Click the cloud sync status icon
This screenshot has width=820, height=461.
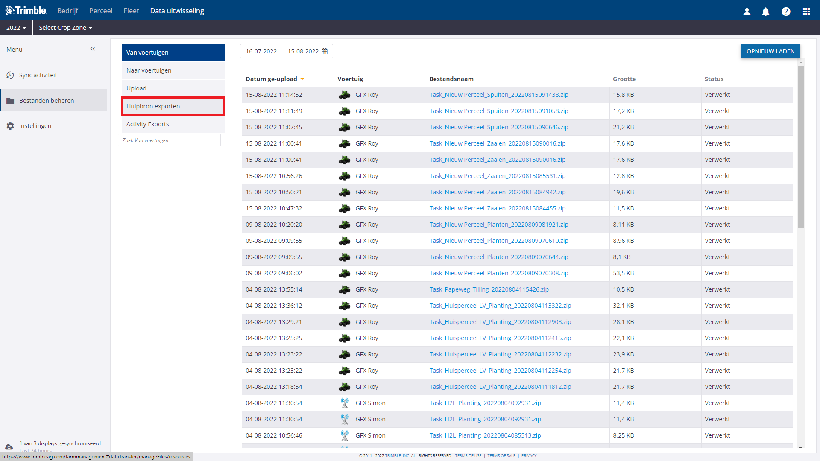(x=9, y=447)
